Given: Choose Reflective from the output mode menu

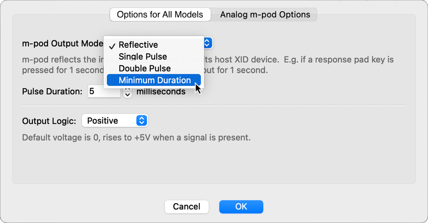Looking at the screenshot, I should [x=138, y=45].
